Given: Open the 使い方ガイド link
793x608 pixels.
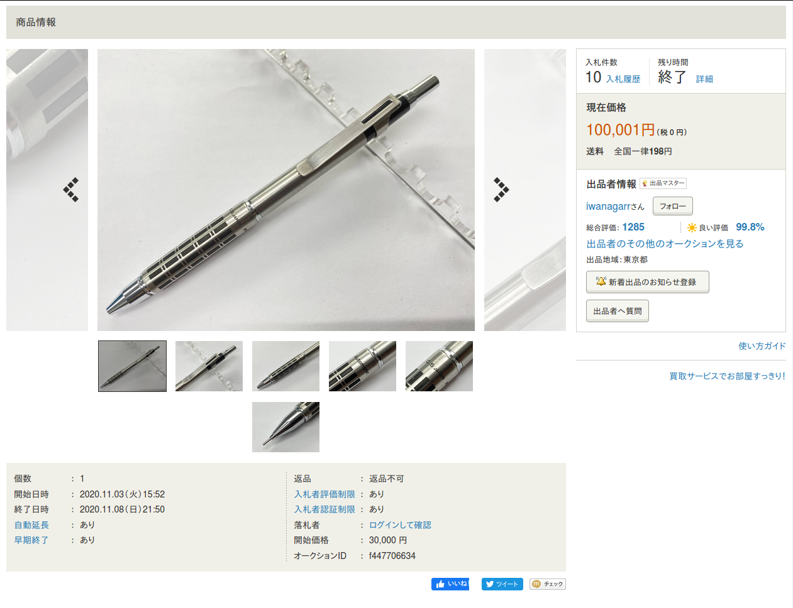Looking at the screenshot, I should 762,346.
